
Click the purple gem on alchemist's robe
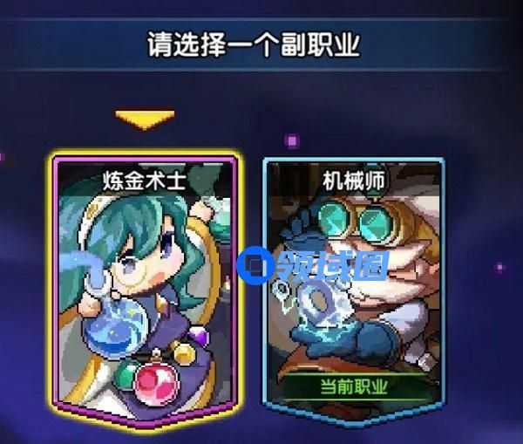click(x=199, y=336)
